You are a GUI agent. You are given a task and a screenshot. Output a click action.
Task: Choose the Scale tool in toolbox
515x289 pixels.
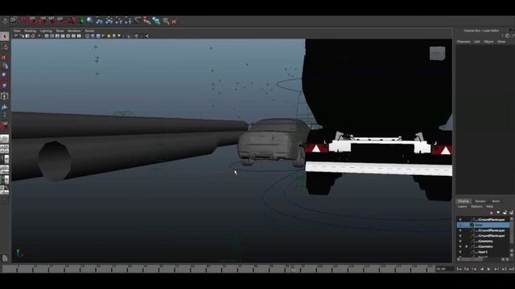pos(5,86)
